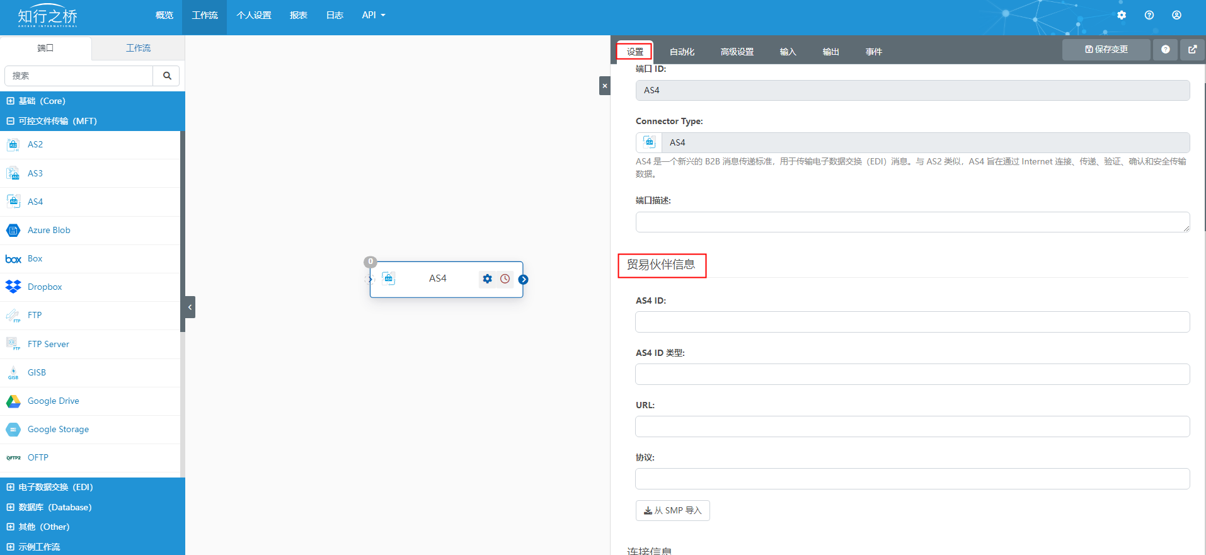Click into the AS4 ID input field
Screen dimensions: 1206x555
pos(912,322)
